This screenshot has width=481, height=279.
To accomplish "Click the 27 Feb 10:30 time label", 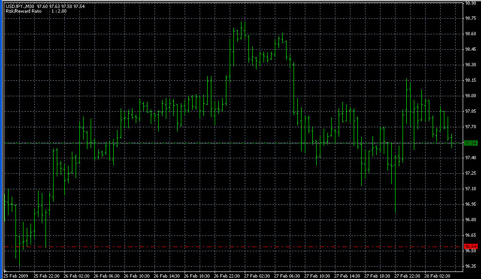I will [317, 276].
